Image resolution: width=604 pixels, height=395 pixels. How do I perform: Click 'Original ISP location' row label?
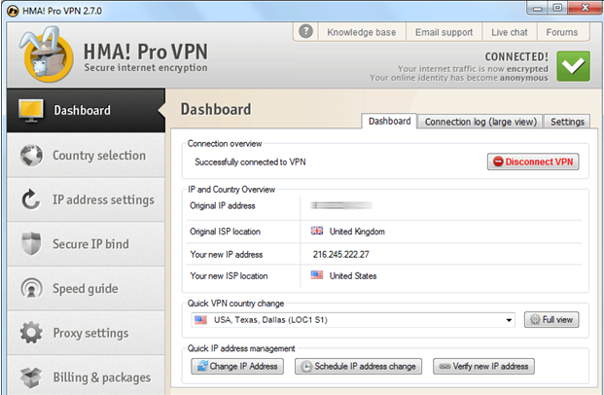coord(225,232)
